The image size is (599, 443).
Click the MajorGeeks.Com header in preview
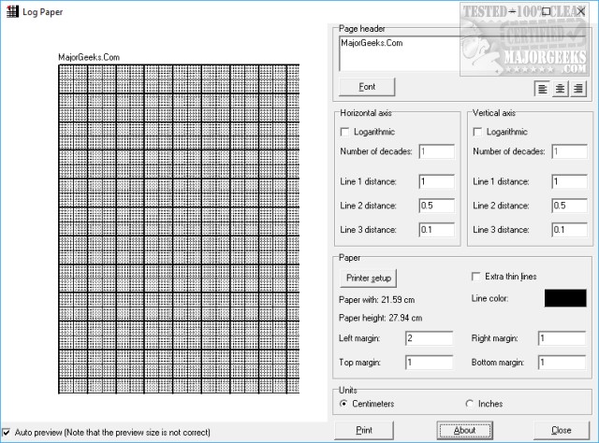[x=89, y=57]
